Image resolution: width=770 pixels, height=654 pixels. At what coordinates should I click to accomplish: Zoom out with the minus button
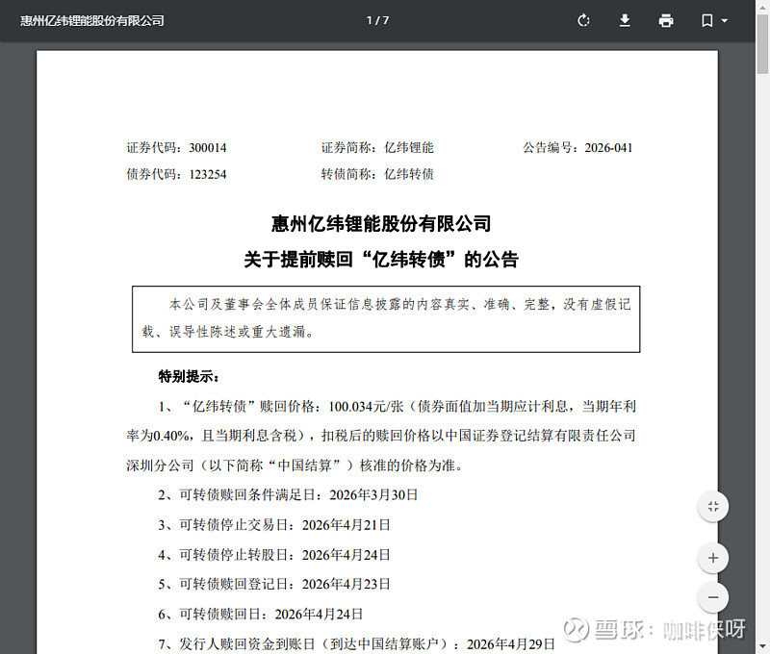pos(713,597)
